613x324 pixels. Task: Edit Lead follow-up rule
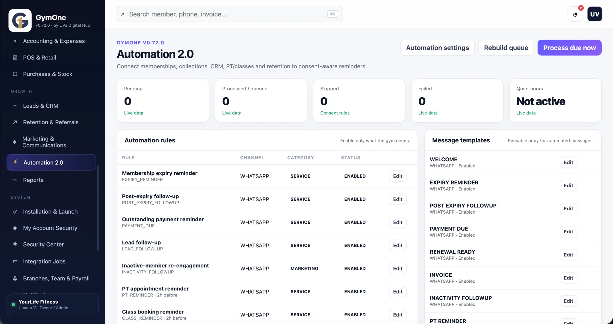click(x=397, y=245)
